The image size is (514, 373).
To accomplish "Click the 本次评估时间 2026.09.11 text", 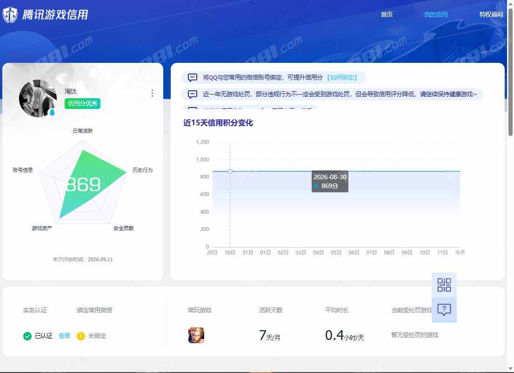I will tap(83, 259).
